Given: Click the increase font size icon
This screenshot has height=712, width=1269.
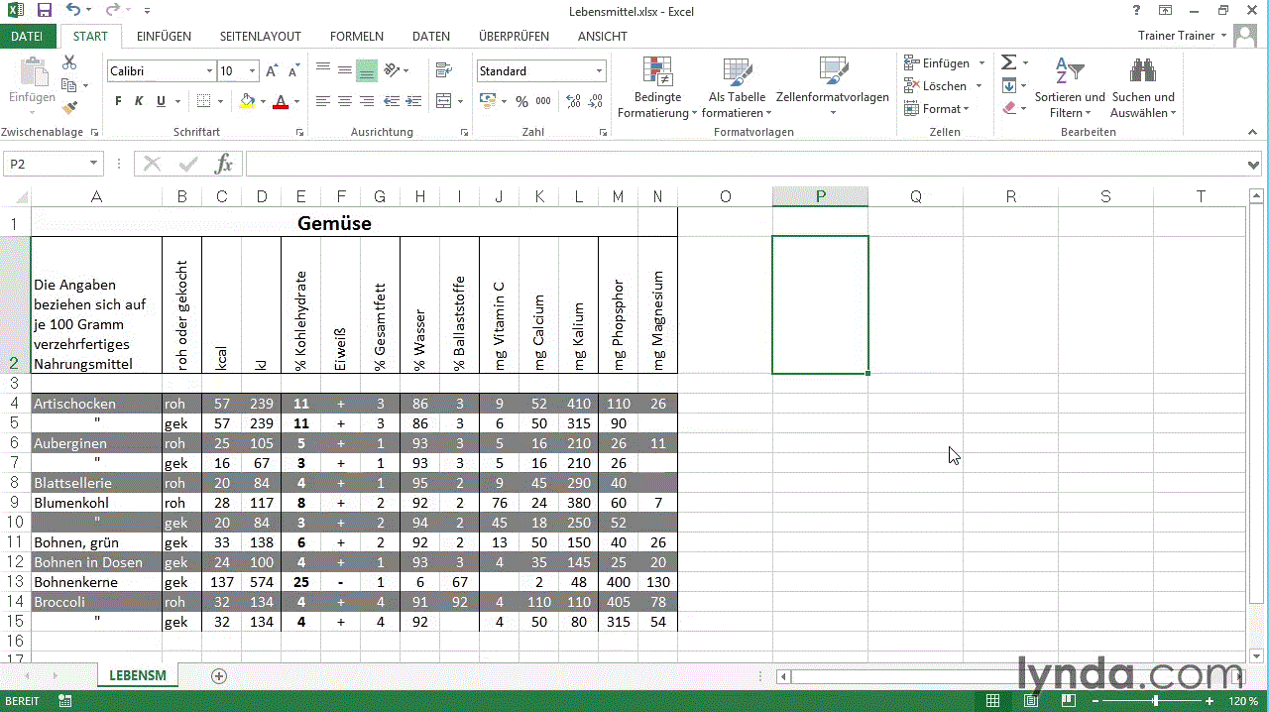Looking at the screenshot, I should pos(273,71).
